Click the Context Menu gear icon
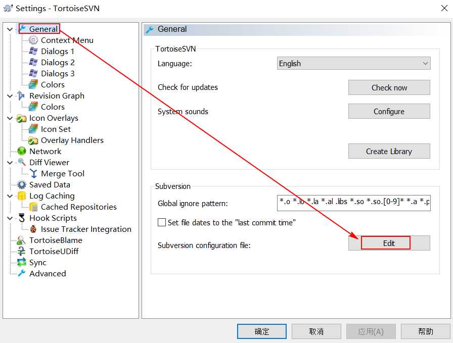 (x=33, y=40)
